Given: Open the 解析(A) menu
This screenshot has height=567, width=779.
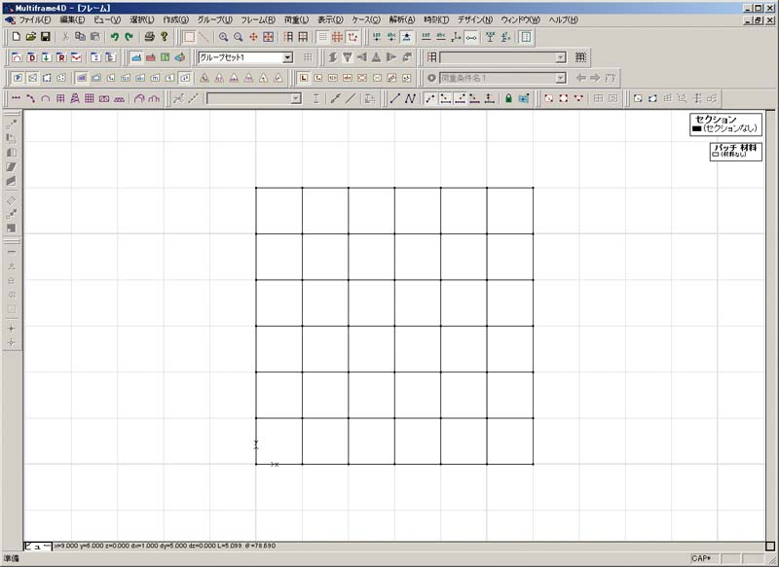Looking at the screenshot, I should (402, 19).
